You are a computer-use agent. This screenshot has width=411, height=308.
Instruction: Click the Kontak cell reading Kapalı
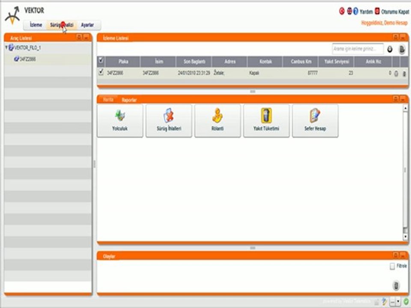tap(254, 73)
